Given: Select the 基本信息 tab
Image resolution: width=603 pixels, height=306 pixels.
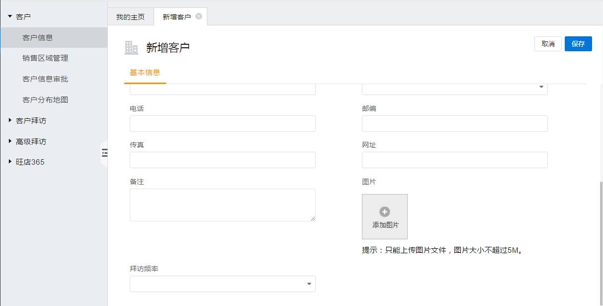Looking at the screenshot, I should (145, 73).
